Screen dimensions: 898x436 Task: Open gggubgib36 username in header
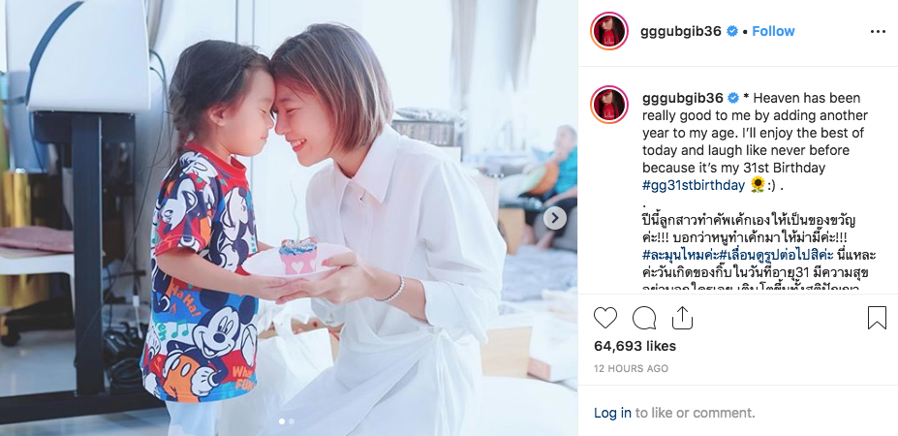(681, 32)
